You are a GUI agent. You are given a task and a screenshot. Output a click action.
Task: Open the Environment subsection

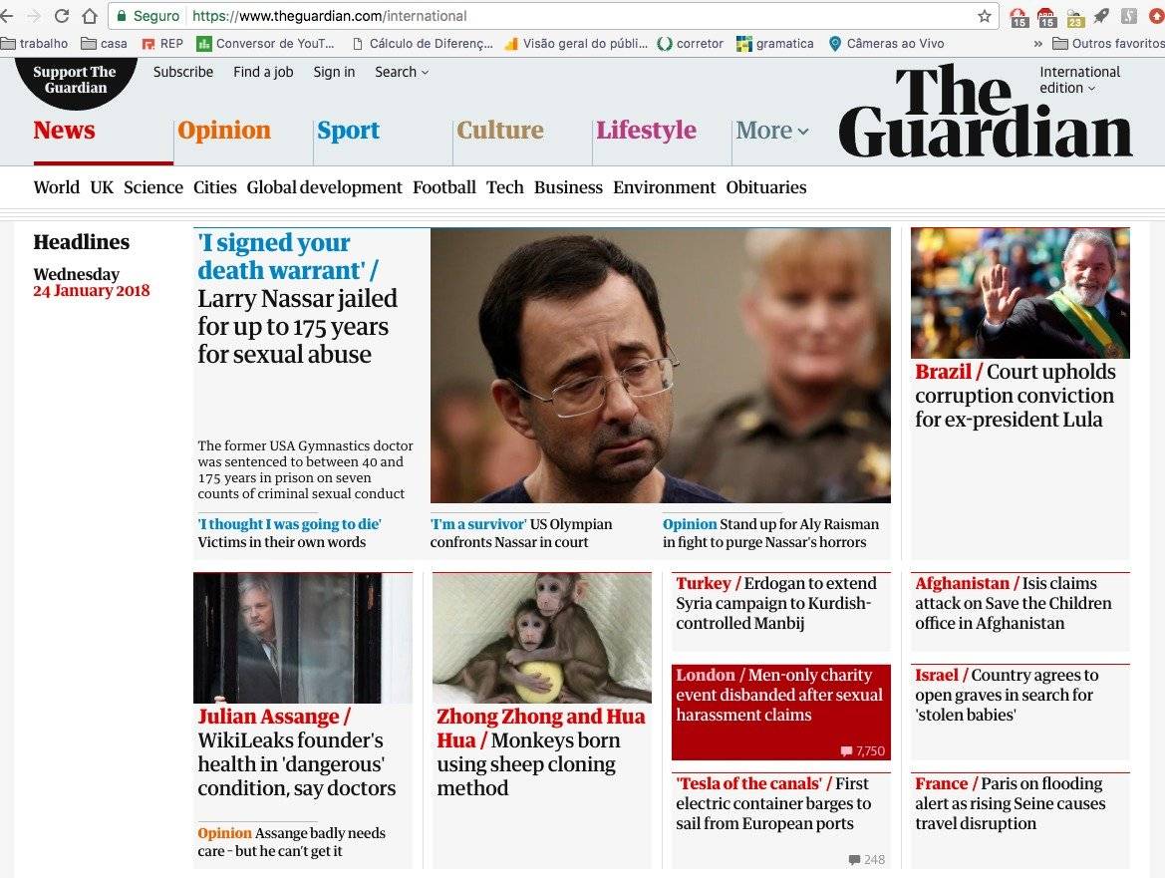point(665,187)
